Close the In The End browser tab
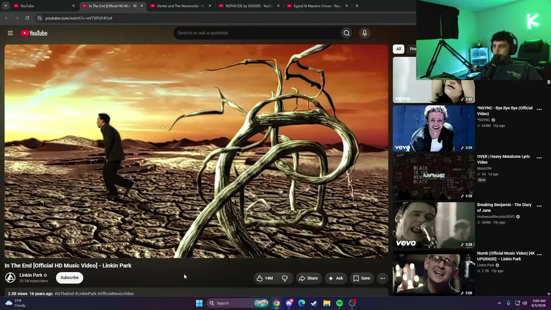Screen dimensions: 551x310 click(142, 6)
